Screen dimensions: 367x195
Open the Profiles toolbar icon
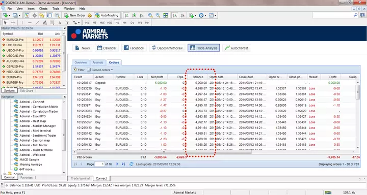click(x=16, y=15)
